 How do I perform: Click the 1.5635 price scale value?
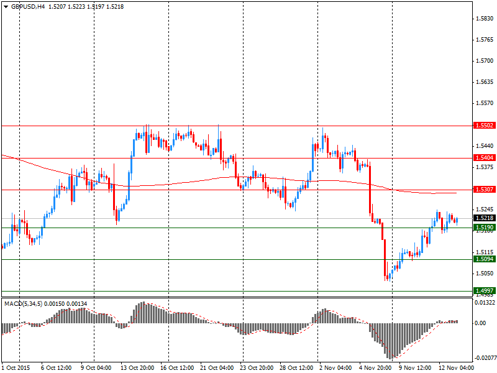click(x=485, y=82)
